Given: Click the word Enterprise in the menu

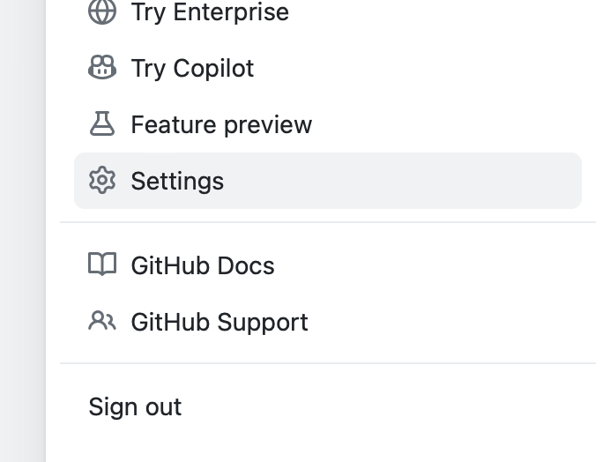Looking at the screenshot, I should click(x=231, y=12).
